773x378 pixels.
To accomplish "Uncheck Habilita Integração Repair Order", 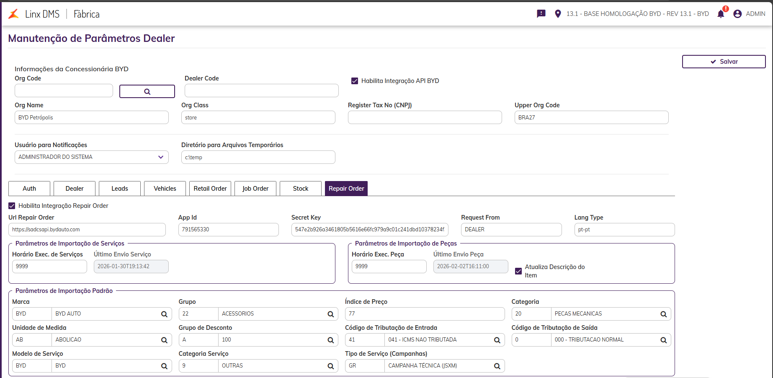I will [x=12, y=206].
